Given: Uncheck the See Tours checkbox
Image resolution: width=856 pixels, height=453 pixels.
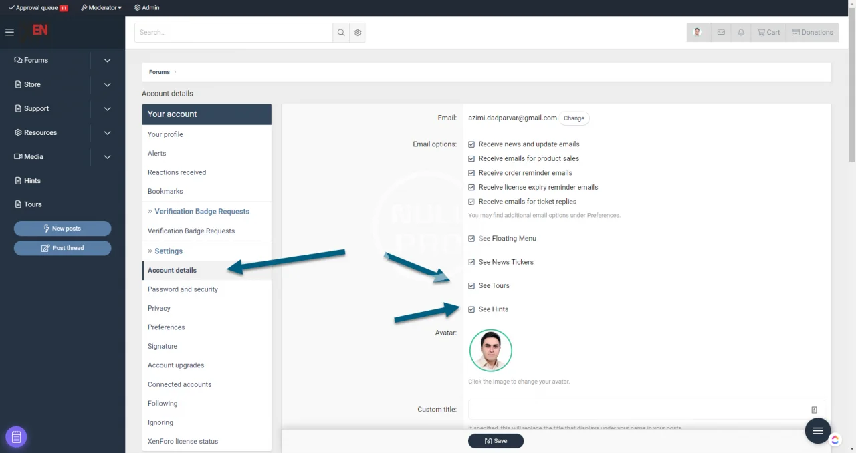Looking at the screenshot, I should (x=471, y=286).
